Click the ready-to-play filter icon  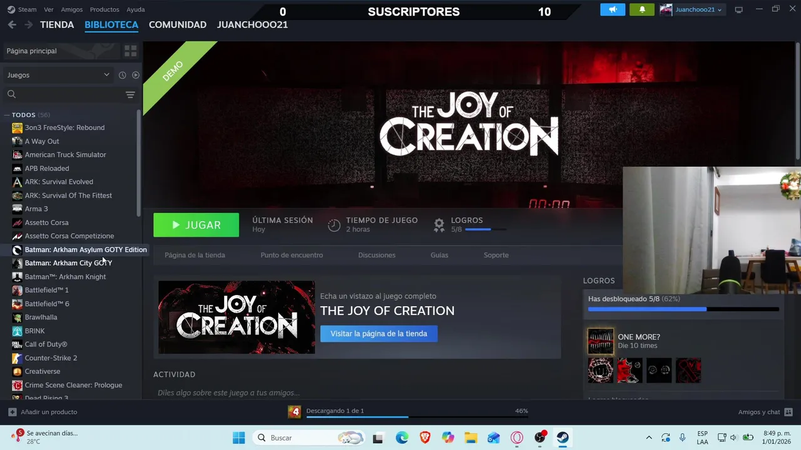tap(135, 75)
